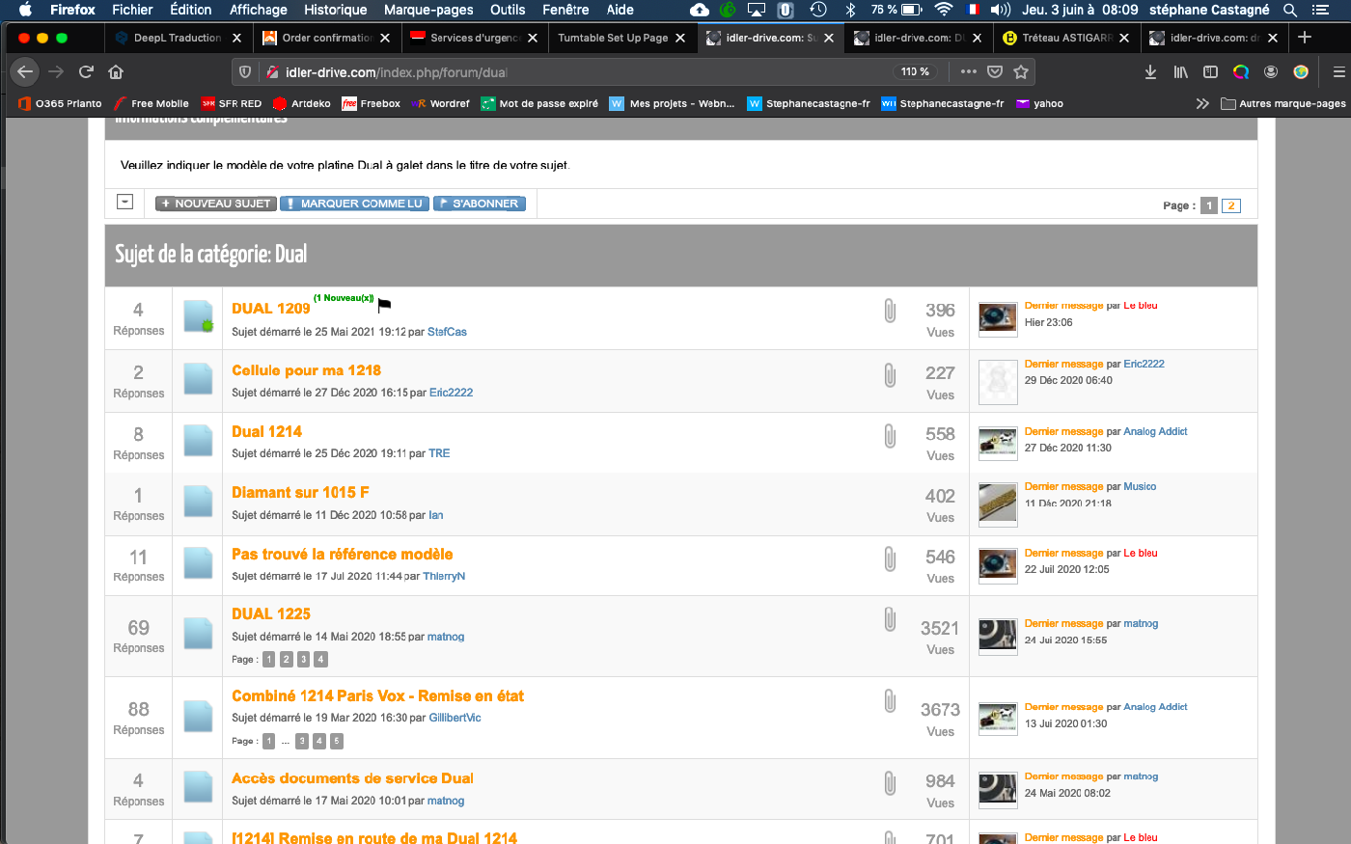This screenshot has width=1351, height=844.
Task: Bookmark this page with the star icon
Action: pyautogui.click(x=1021, y=72)
